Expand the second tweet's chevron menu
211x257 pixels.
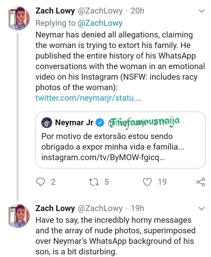202,209
